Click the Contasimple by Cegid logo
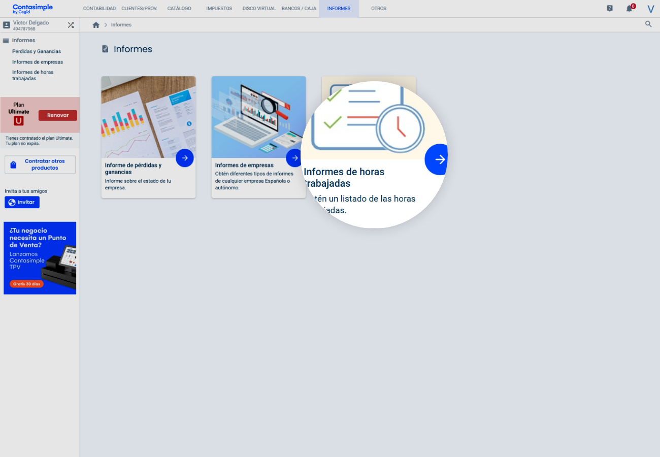The image size is (660, 457). (x=32, y=9)
